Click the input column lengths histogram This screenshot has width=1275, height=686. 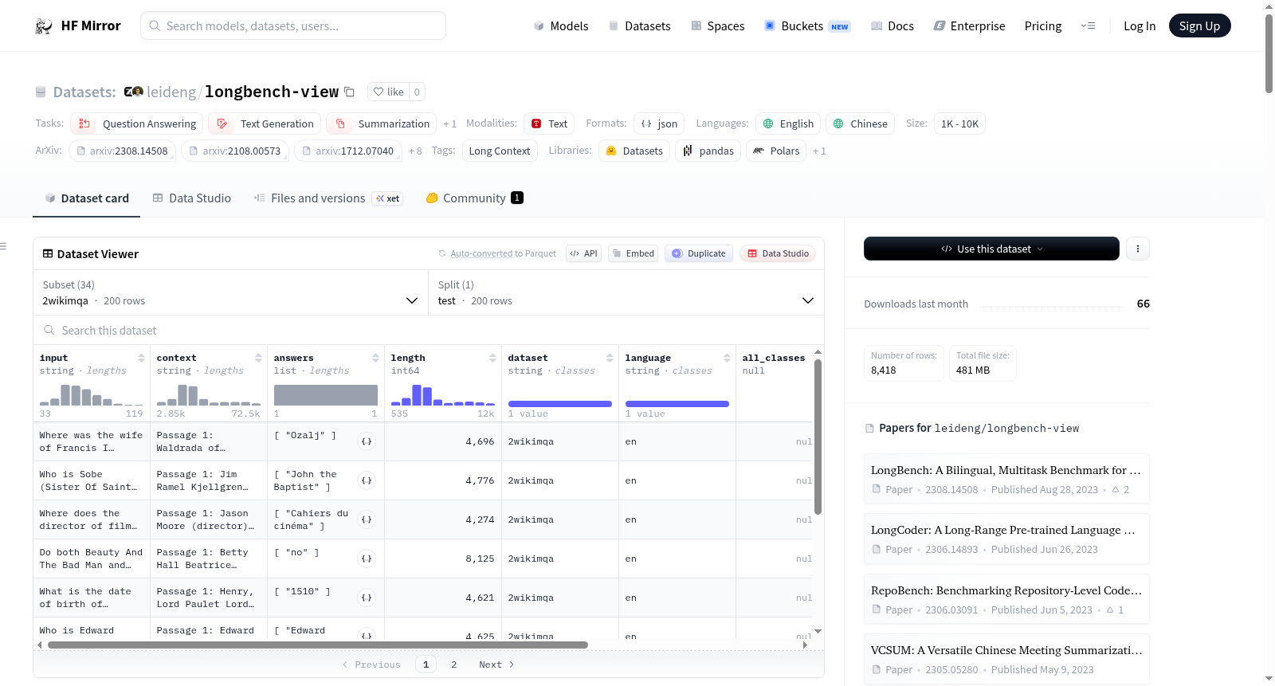point(92,395)
